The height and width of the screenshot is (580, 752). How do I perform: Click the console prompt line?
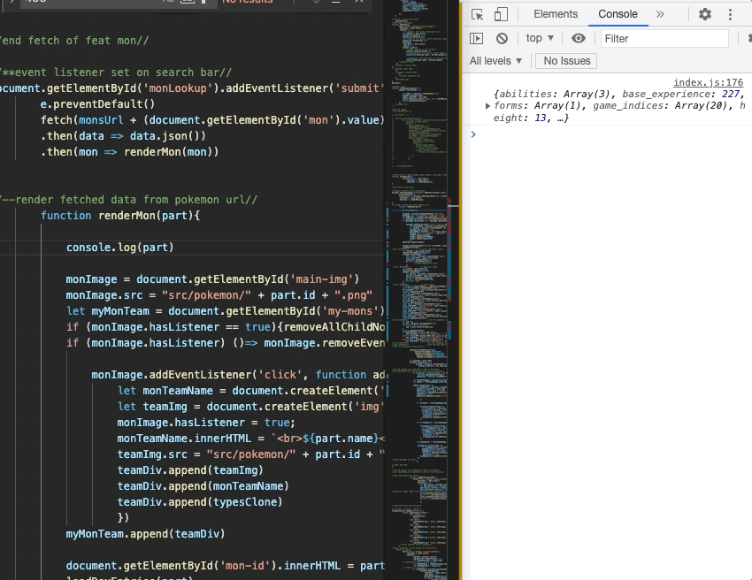pyautogui.click(x=609, y=134)
